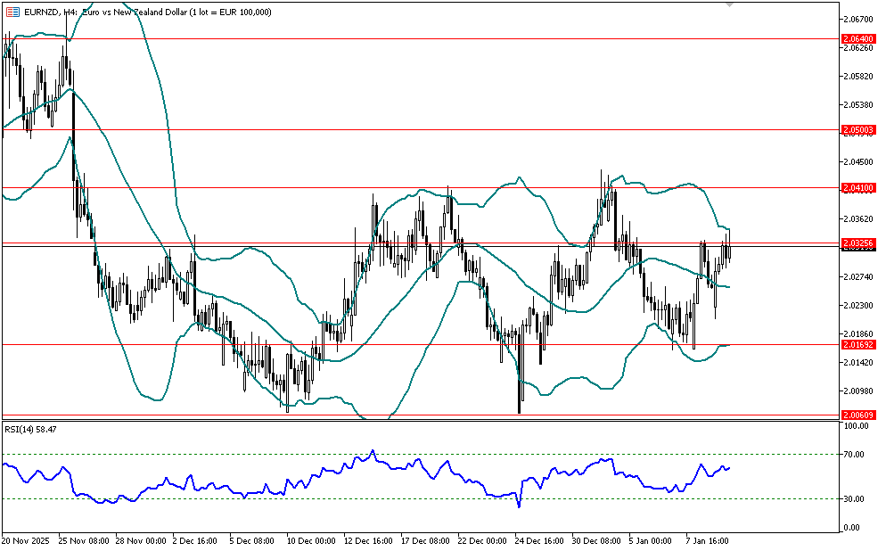This screenshot has height=551, width=886.
Task: Select the red 2.04100 price label
Action: point(858,188)
